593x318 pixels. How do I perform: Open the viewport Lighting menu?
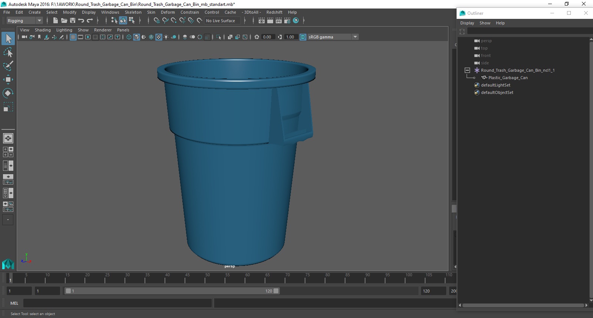pyautogui.click(x=64, y=30)
